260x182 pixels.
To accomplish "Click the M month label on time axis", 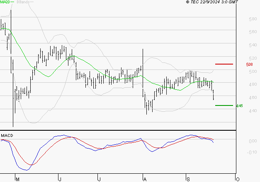I will pos(17,180).
